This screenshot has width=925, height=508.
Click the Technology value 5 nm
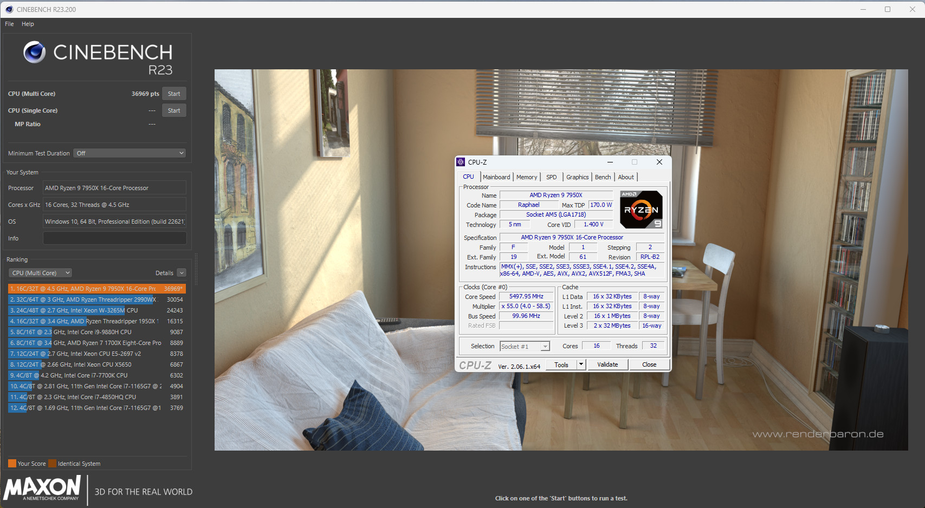coord(515,224)
